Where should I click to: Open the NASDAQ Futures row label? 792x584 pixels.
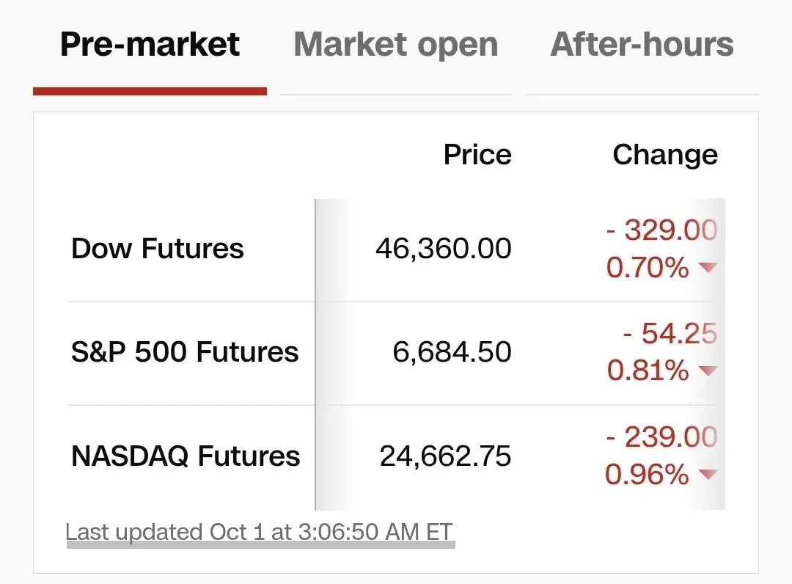click(x=186, y=456)
